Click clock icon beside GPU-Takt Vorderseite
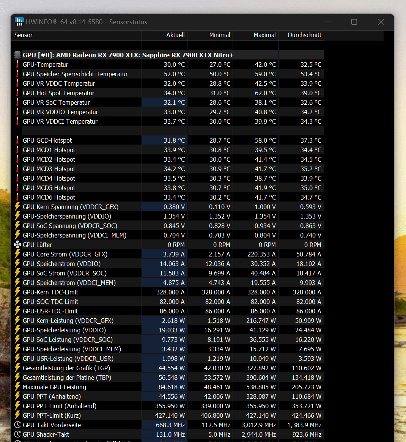 point(17,425)
